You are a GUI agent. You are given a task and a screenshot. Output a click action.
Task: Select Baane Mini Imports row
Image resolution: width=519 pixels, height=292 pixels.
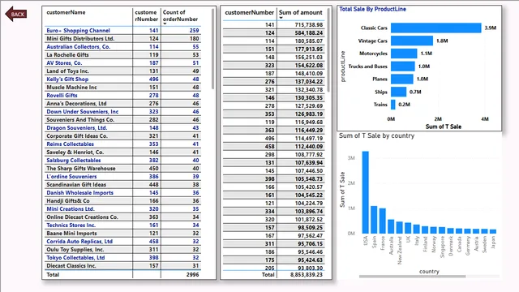[122, 233]
